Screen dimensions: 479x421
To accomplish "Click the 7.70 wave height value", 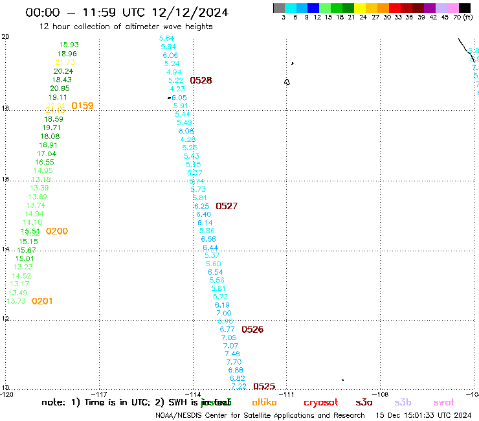I will click(234, 362).
